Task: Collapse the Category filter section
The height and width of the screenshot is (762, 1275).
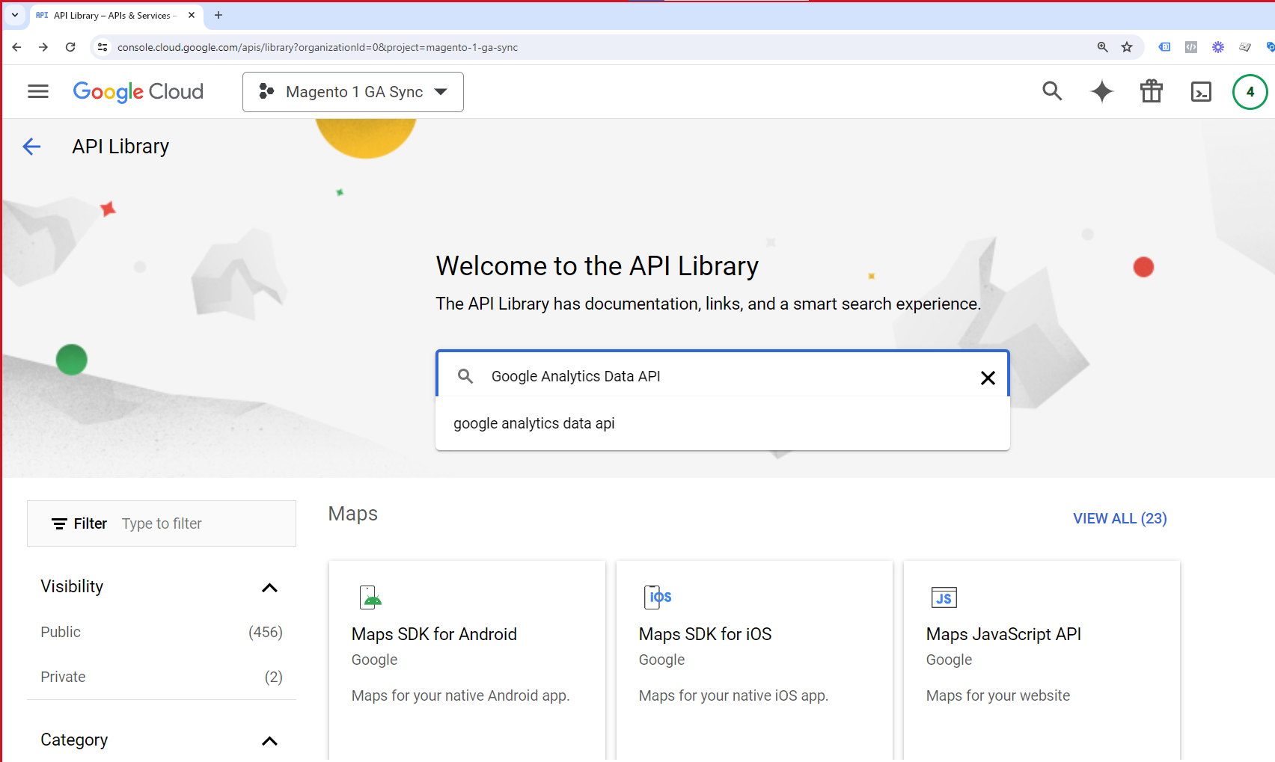Action: 269,741
